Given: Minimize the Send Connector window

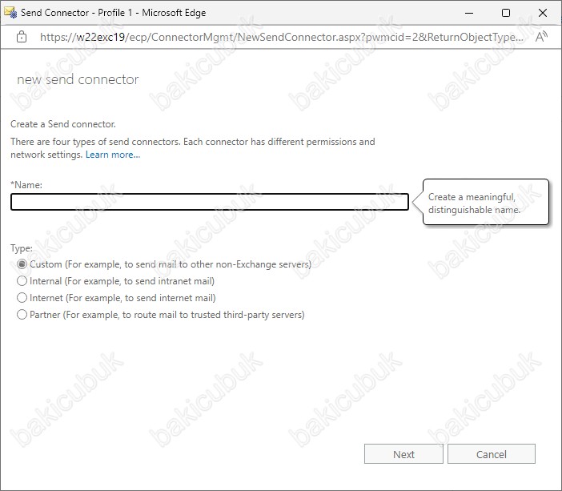Looking at the screenshot, I should [x=469, y=13].
